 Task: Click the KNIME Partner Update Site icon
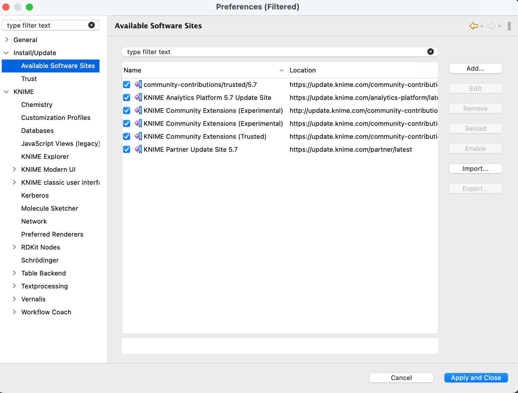(x=138, y=149)
